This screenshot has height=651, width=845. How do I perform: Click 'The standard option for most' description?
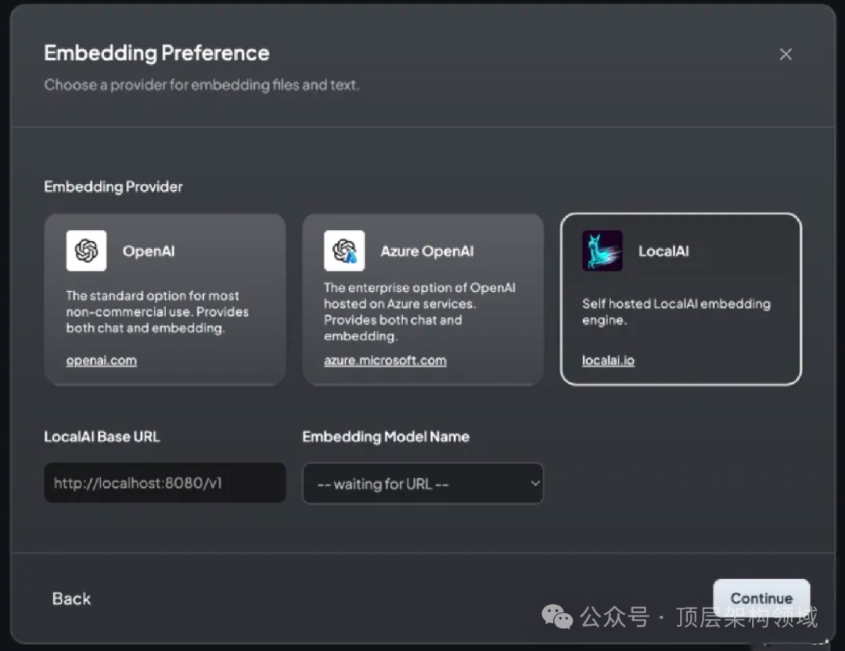tap(157, 311)
